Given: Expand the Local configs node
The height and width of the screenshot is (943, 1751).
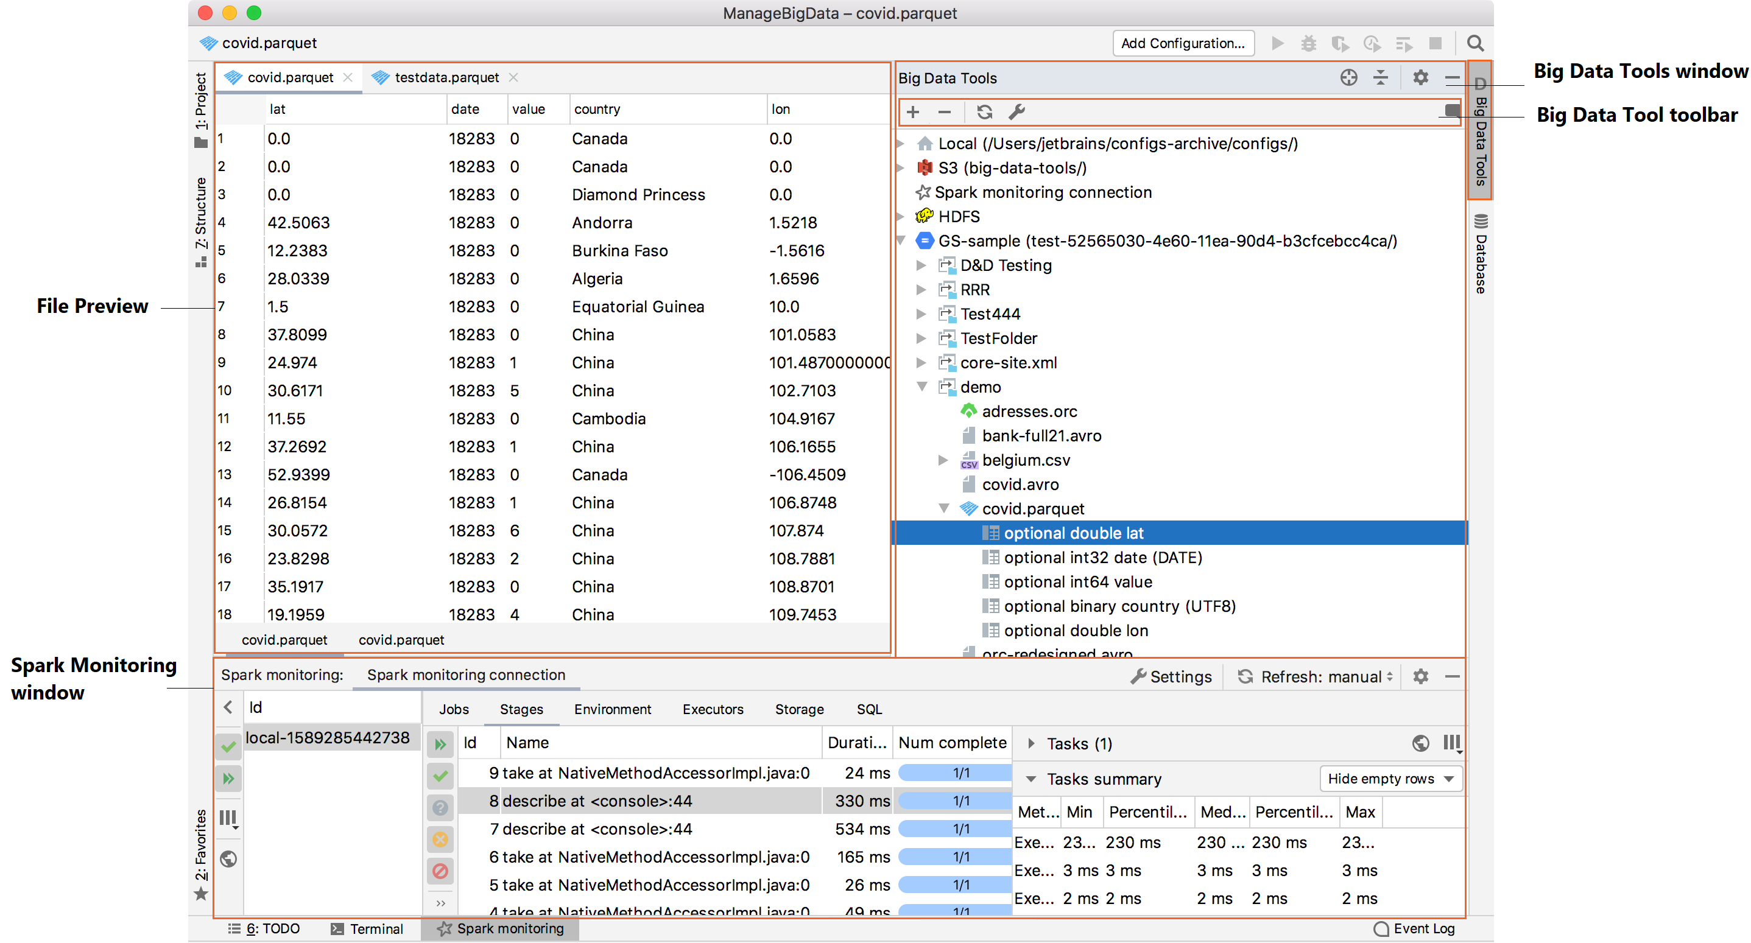Looking at the screenshot, I should click(901, 143).
